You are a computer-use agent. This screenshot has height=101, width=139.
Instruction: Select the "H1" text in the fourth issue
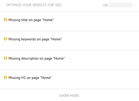(x=23, y=78)
